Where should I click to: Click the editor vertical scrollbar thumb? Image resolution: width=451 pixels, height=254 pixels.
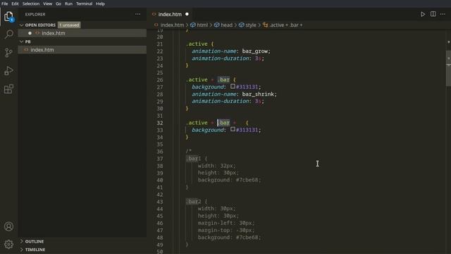(448, 68)
